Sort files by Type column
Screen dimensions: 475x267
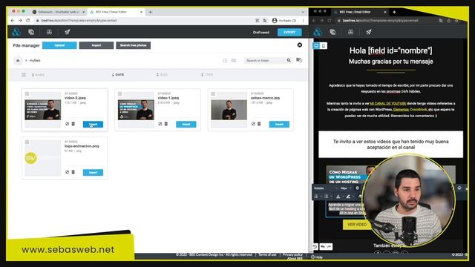pyautogui.click(x=207, y=74)
